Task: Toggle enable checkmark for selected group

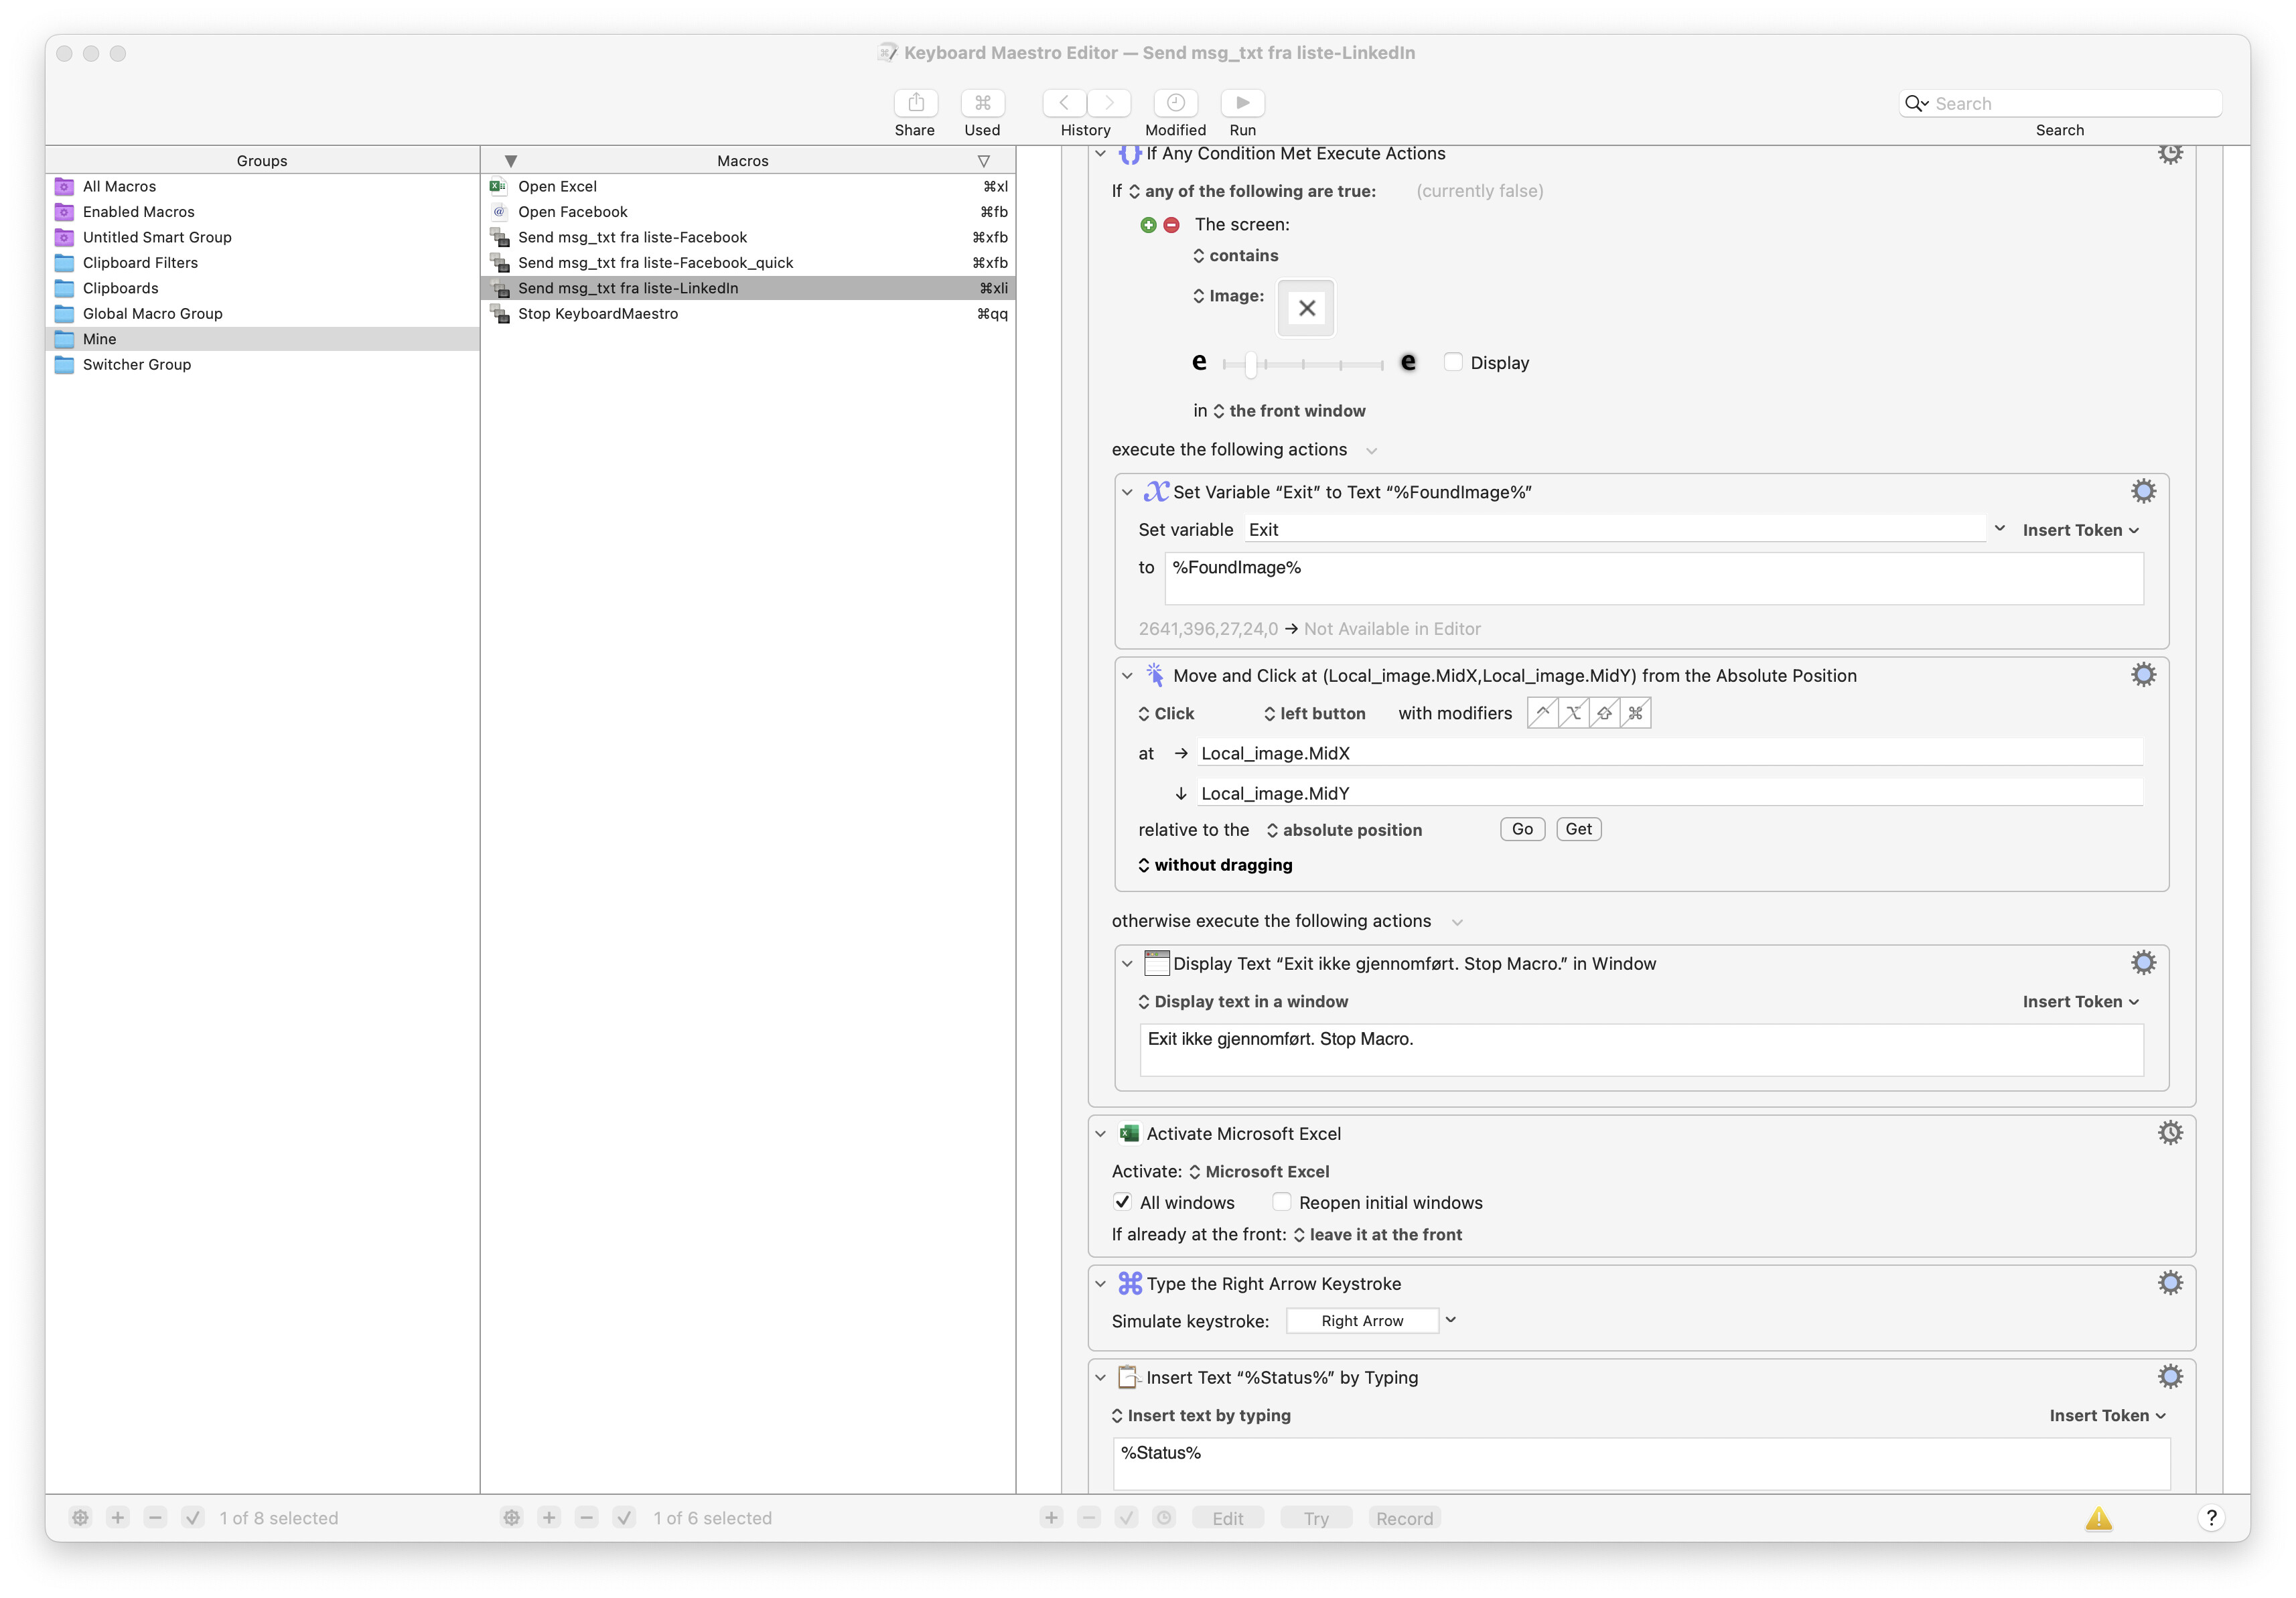Action: pos(193,1518)
